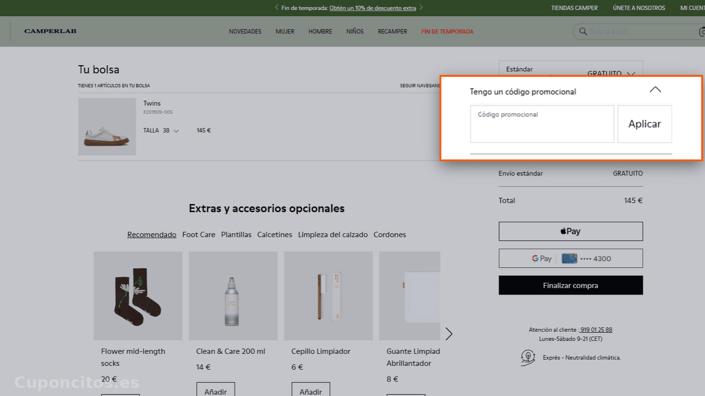Click the Twins product name
The width and height of the screenshot is (705, 396).
pyautogui.click(x=152, y=103)
